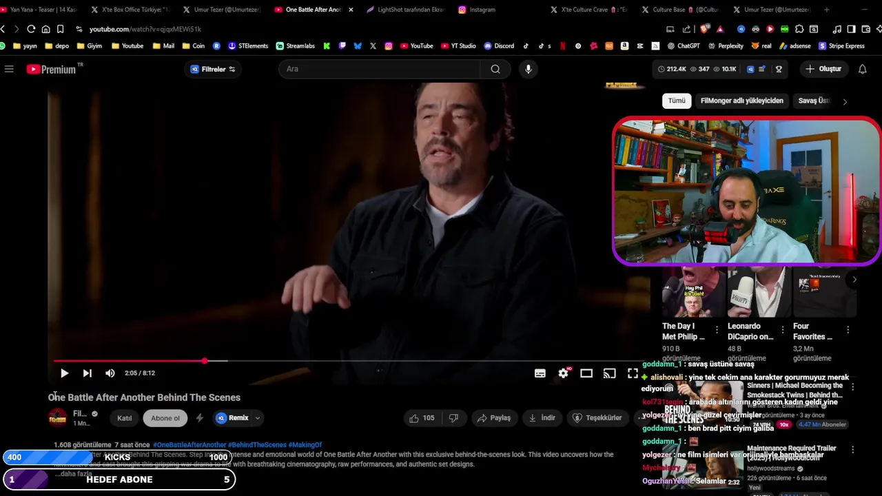This screenshot has width=882, height=496.
Task: Toggle subtitles on the player
Action: pos(540,373)
